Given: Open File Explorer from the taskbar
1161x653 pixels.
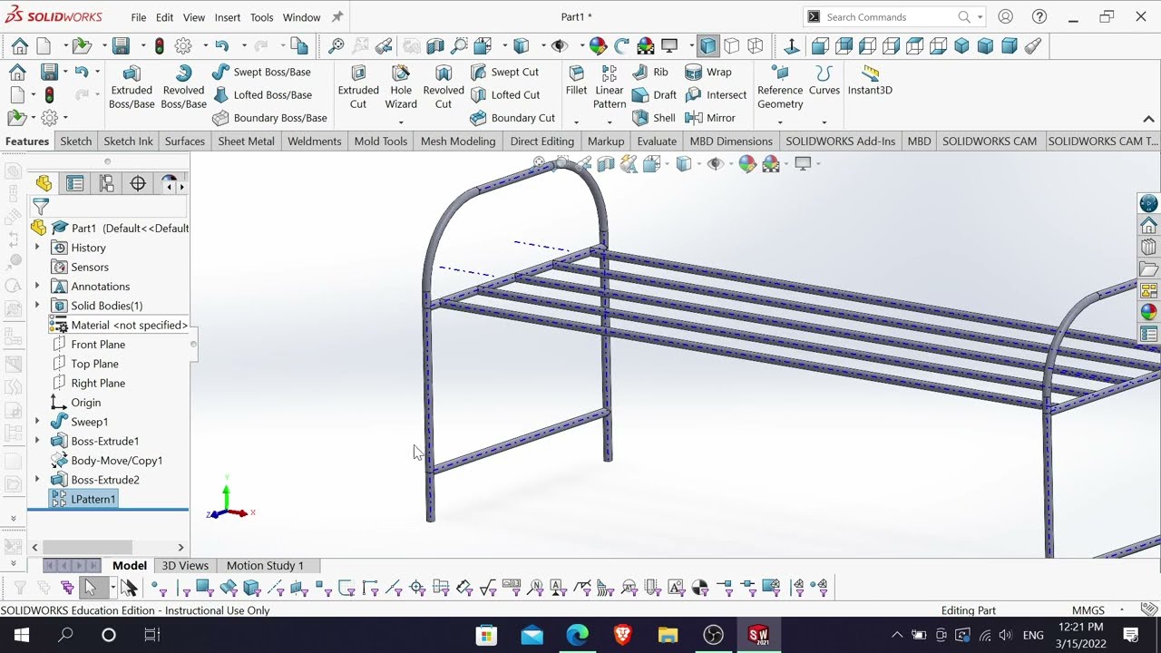Looking at the screenshot, I should tap(668, 635).
